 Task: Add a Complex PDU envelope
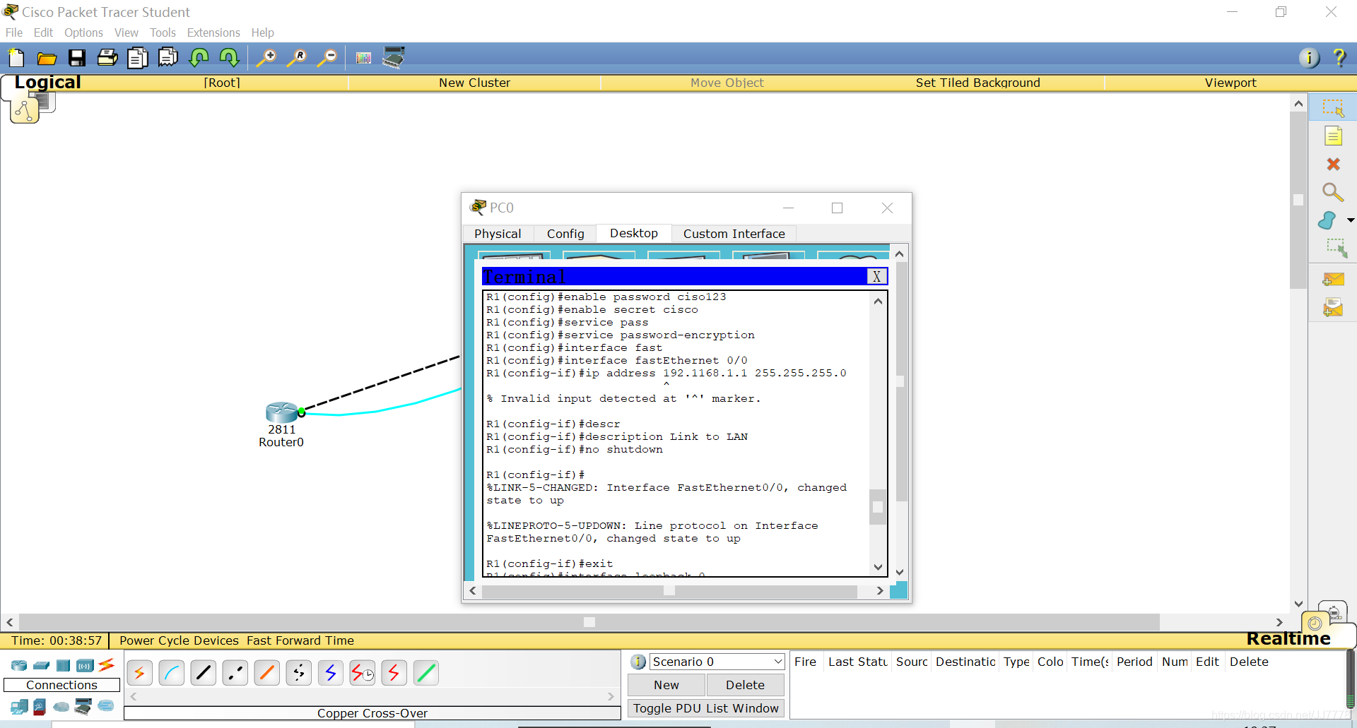(x=1333, y=308)
